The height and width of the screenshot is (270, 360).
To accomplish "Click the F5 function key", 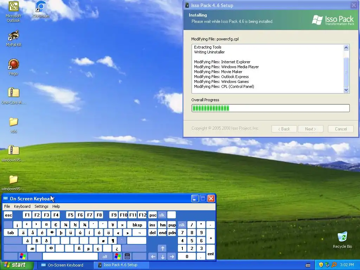I will coord(71,215).
